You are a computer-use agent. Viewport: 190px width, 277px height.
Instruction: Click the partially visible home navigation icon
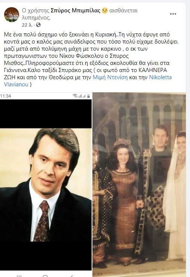[45, 276]
